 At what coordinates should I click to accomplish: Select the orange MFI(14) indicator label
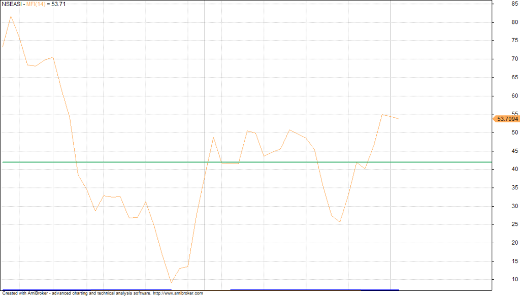click(37, 4)
